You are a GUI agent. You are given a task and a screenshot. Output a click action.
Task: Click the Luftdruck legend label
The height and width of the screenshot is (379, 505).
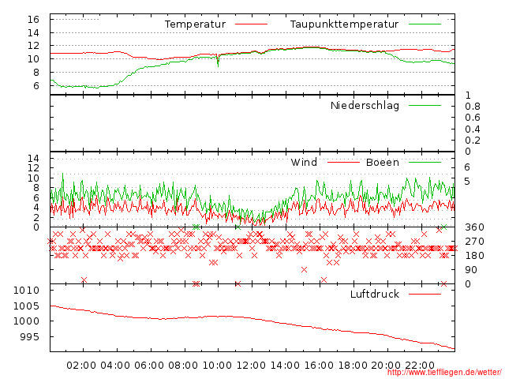tap(375, 294)
